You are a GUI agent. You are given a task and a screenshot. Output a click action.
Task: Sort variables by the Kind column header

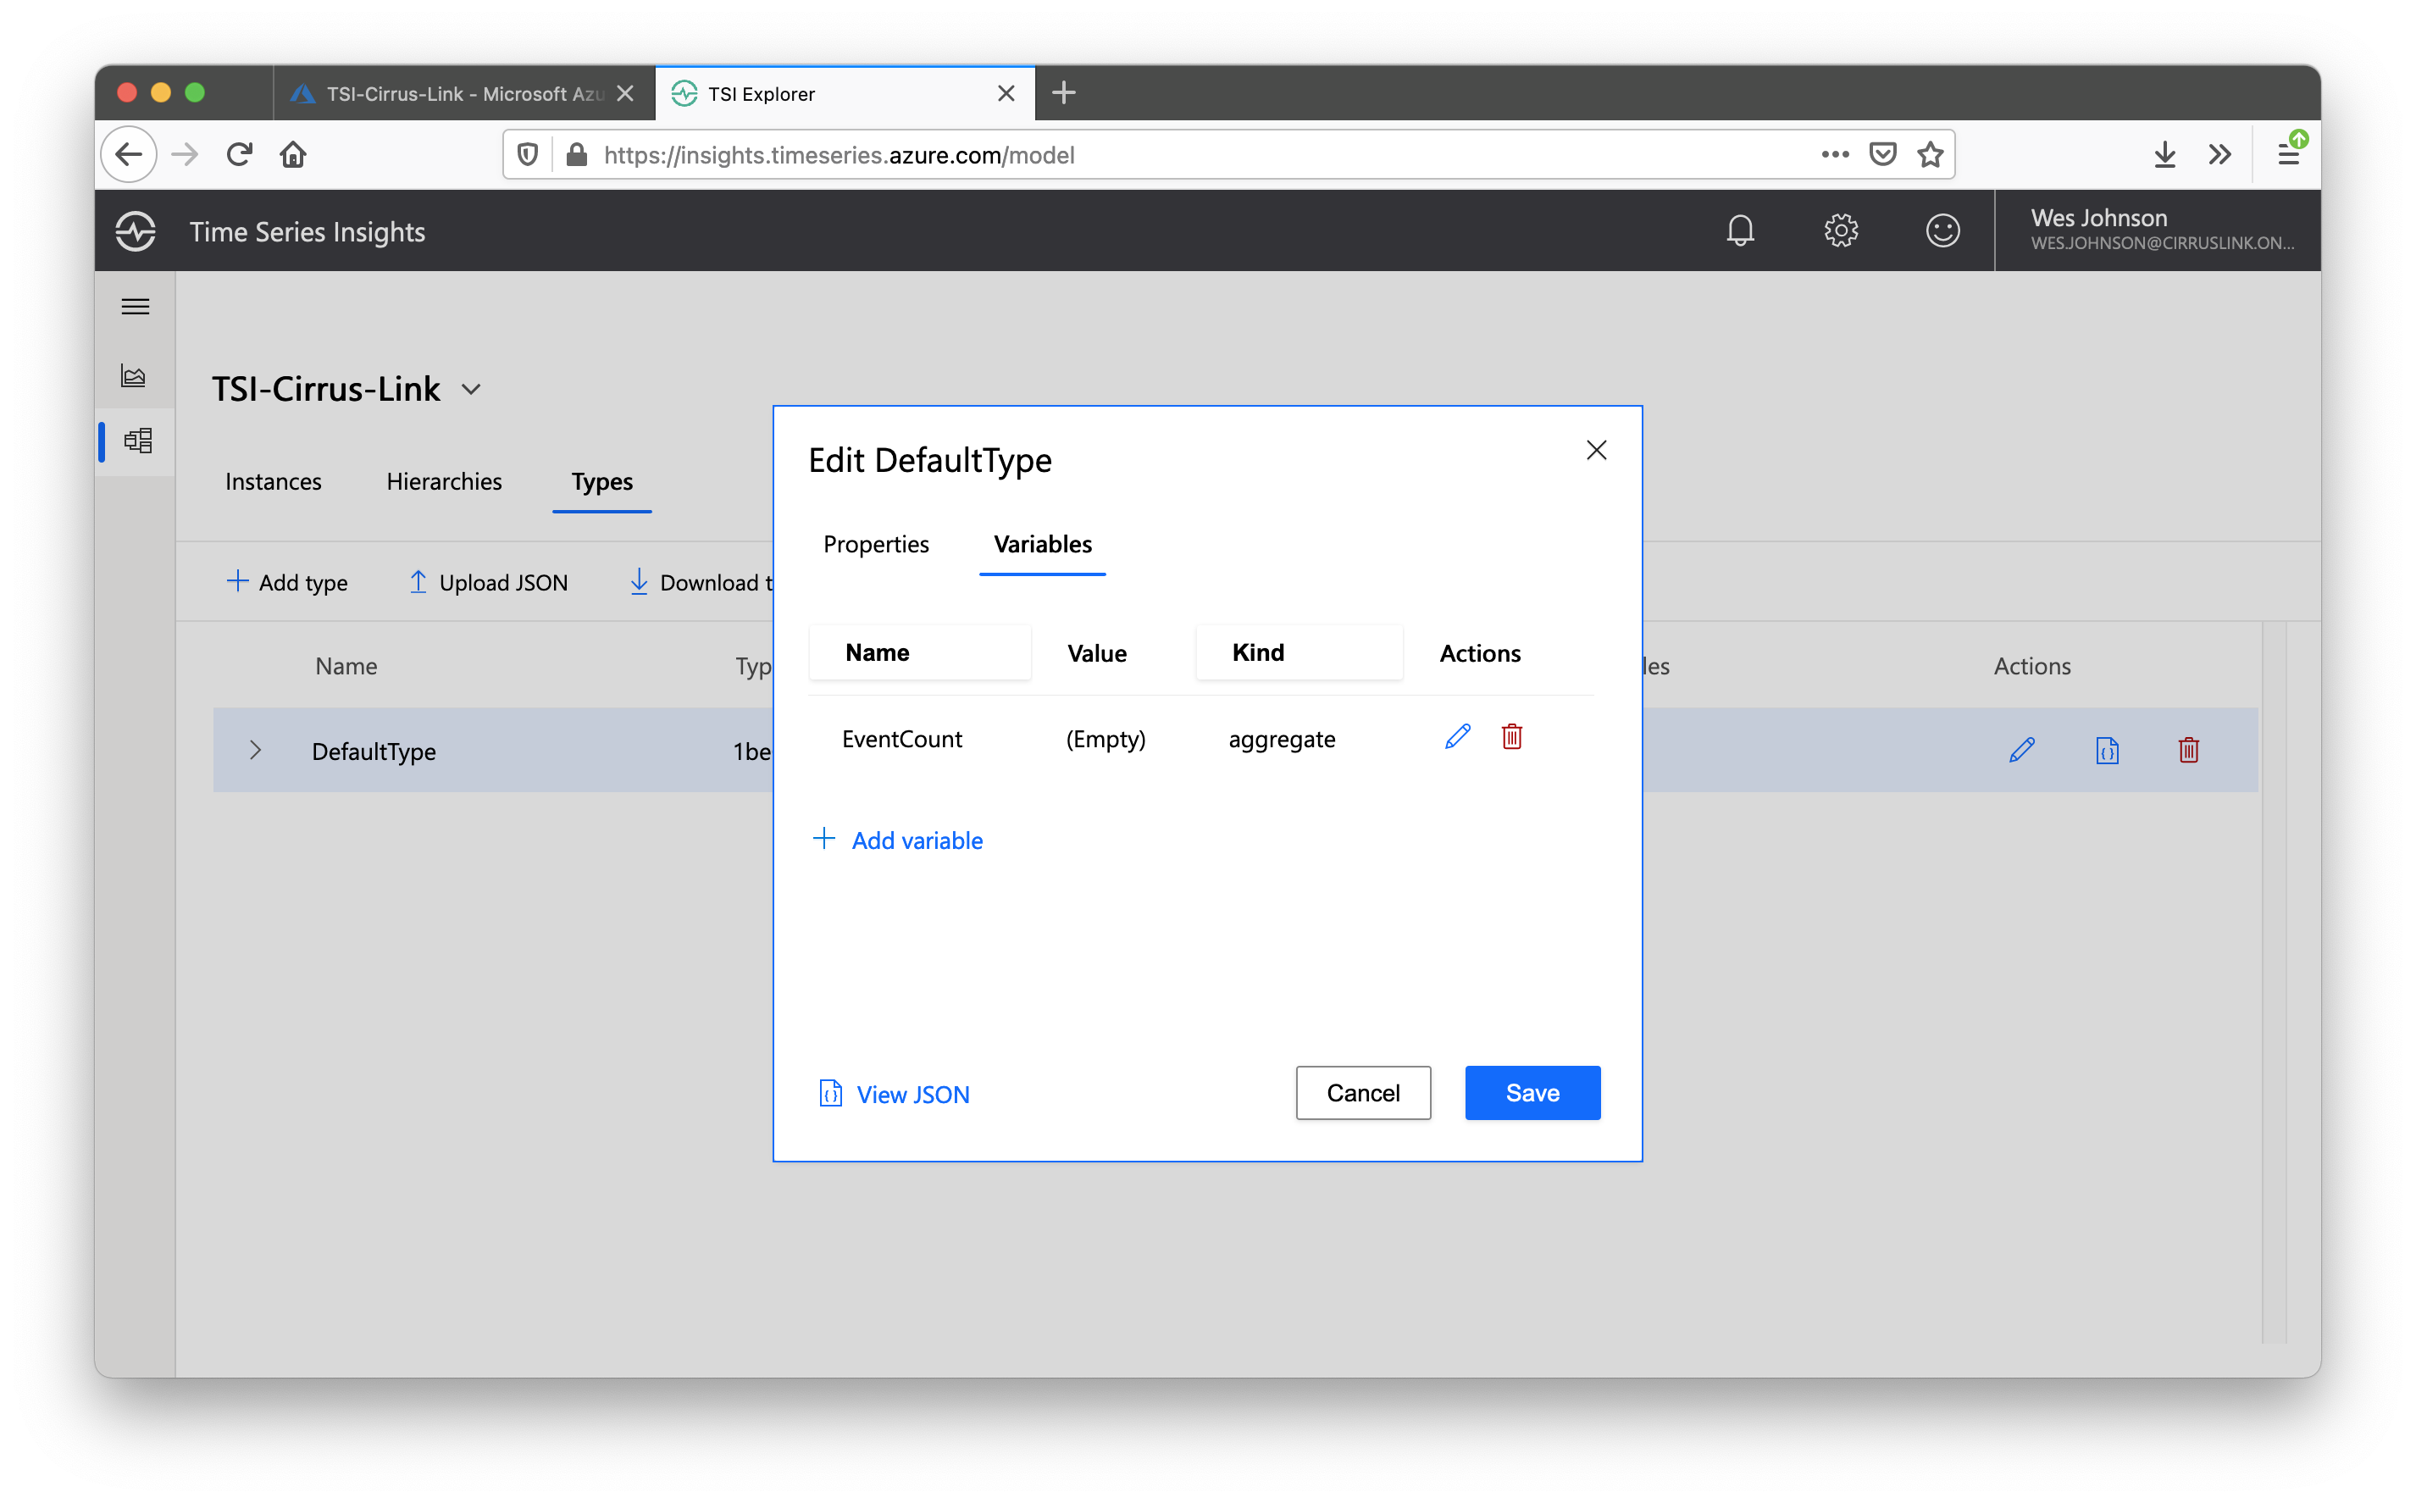click(x=1257, y=652)
